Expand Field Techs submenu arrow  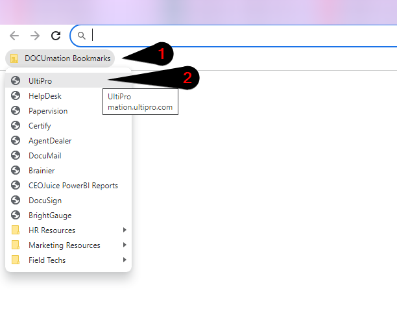125,260
